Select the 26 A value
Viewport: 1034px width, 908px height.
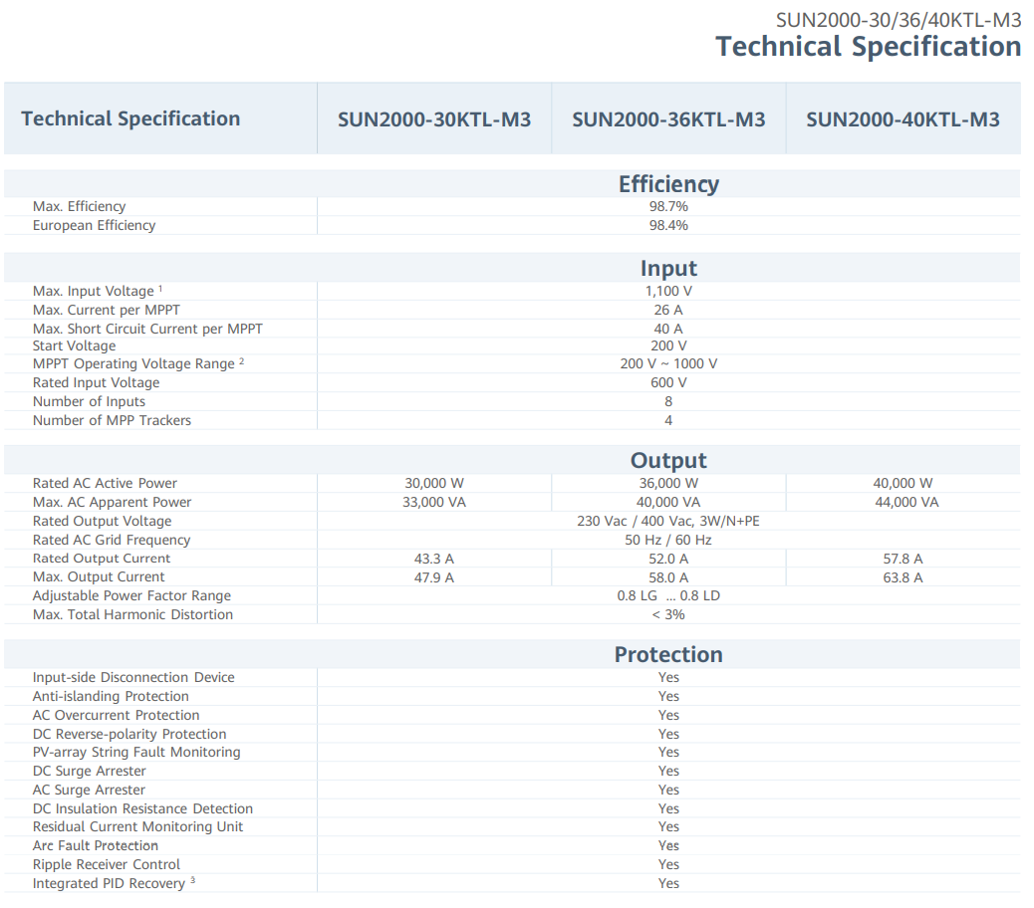[668, 310]
